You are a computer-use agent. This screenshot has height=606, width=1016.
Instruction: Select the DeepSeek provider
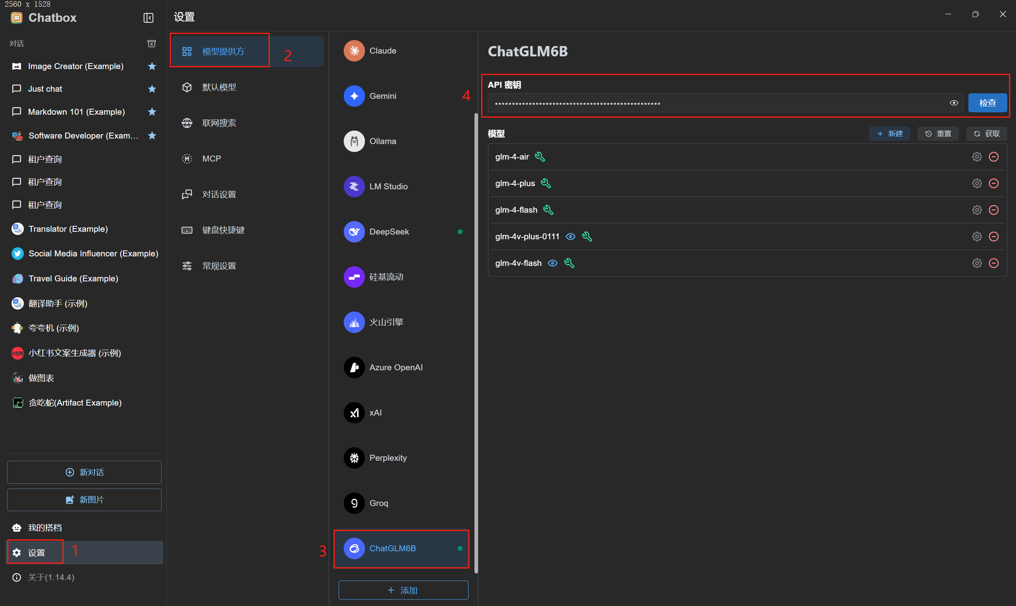[389, 231]
